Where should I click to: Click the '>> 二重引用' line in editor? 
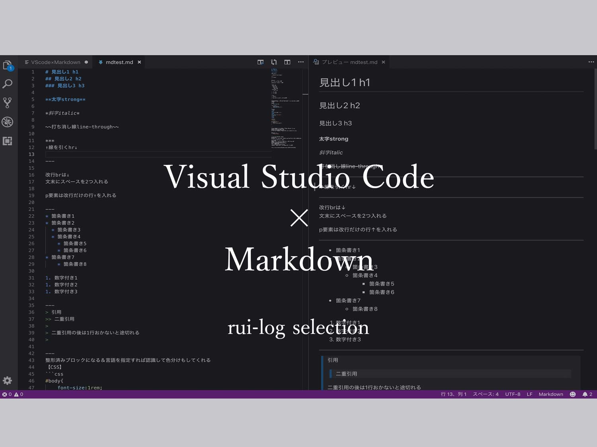pos(60,319)
